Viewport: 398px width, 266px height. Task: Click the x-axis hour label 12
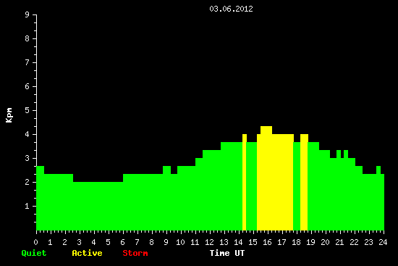209,242
